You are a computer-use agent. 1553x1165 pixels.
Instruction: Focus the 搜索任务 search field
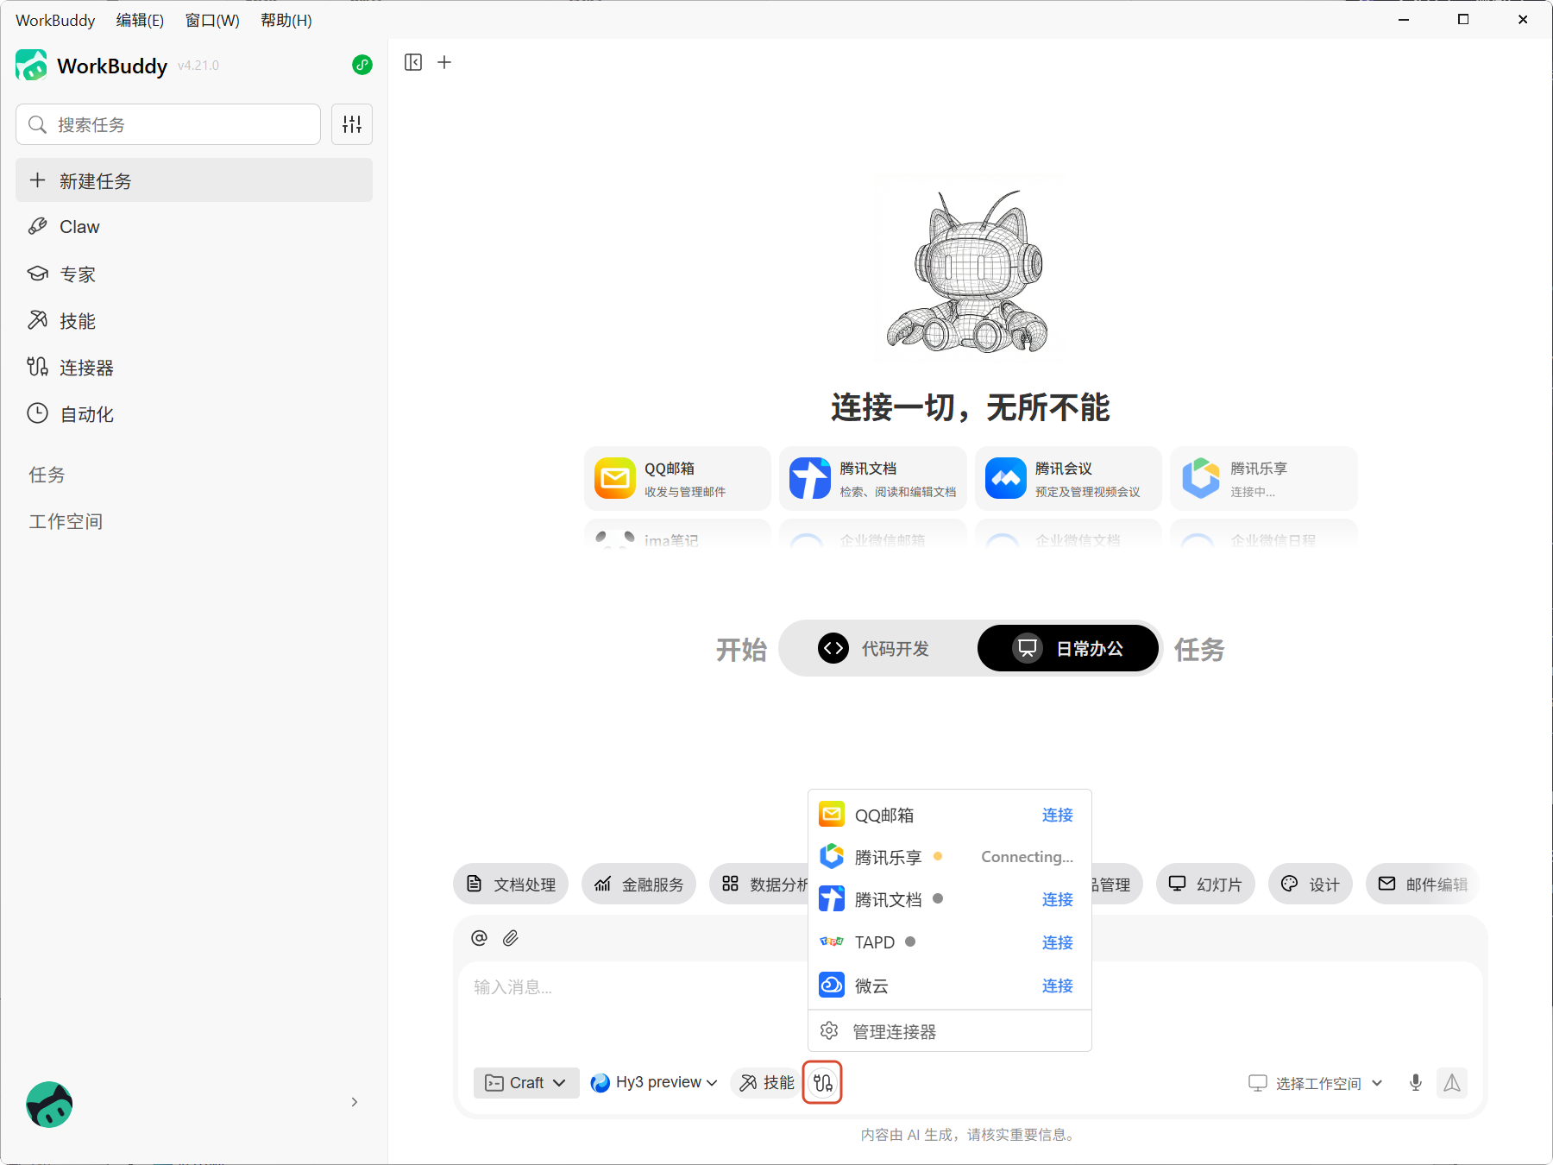pos(168,124)
